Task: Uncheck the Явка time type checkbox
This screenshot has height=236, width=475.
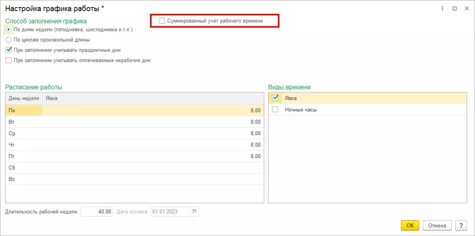Action: pos(275,98)
